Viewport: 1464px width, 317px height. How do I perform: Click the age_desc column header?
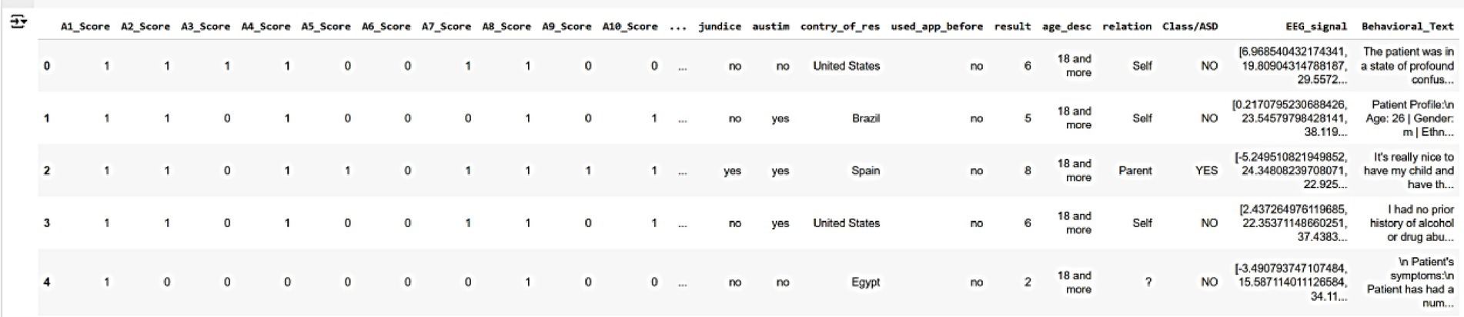pyautogui.click(x=1066, y=26)
